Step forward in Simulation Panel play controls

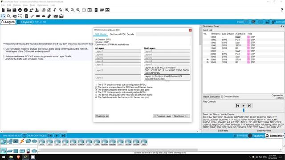[x=249, y=106]
